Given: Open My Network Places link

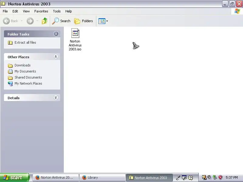Looking at the screenshot, I should pyautogui.click(x=28, y=83).
